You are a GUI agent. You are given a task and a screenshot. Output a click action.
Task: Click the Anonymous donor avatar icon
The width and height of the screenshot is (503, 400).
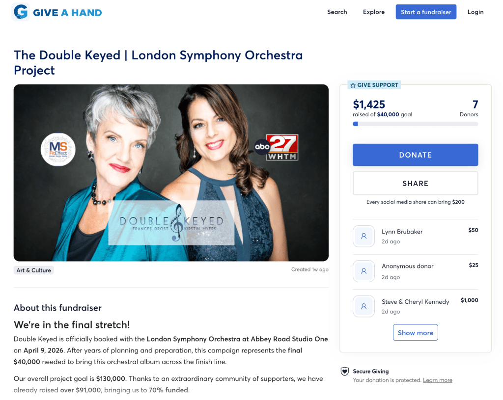[x=363, y=271]
